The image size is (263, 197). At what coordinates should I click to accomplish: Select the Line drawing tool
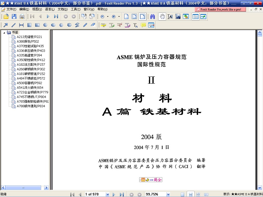pos(13,25)
